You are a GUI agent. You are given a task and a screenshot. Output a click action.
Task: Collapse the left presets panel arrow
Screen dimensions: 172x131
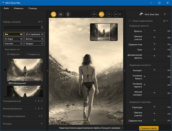[x=48, y=71]
